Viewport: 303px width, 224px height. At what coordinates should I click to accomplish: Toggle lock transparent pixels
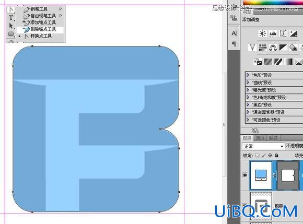point(257,155)
